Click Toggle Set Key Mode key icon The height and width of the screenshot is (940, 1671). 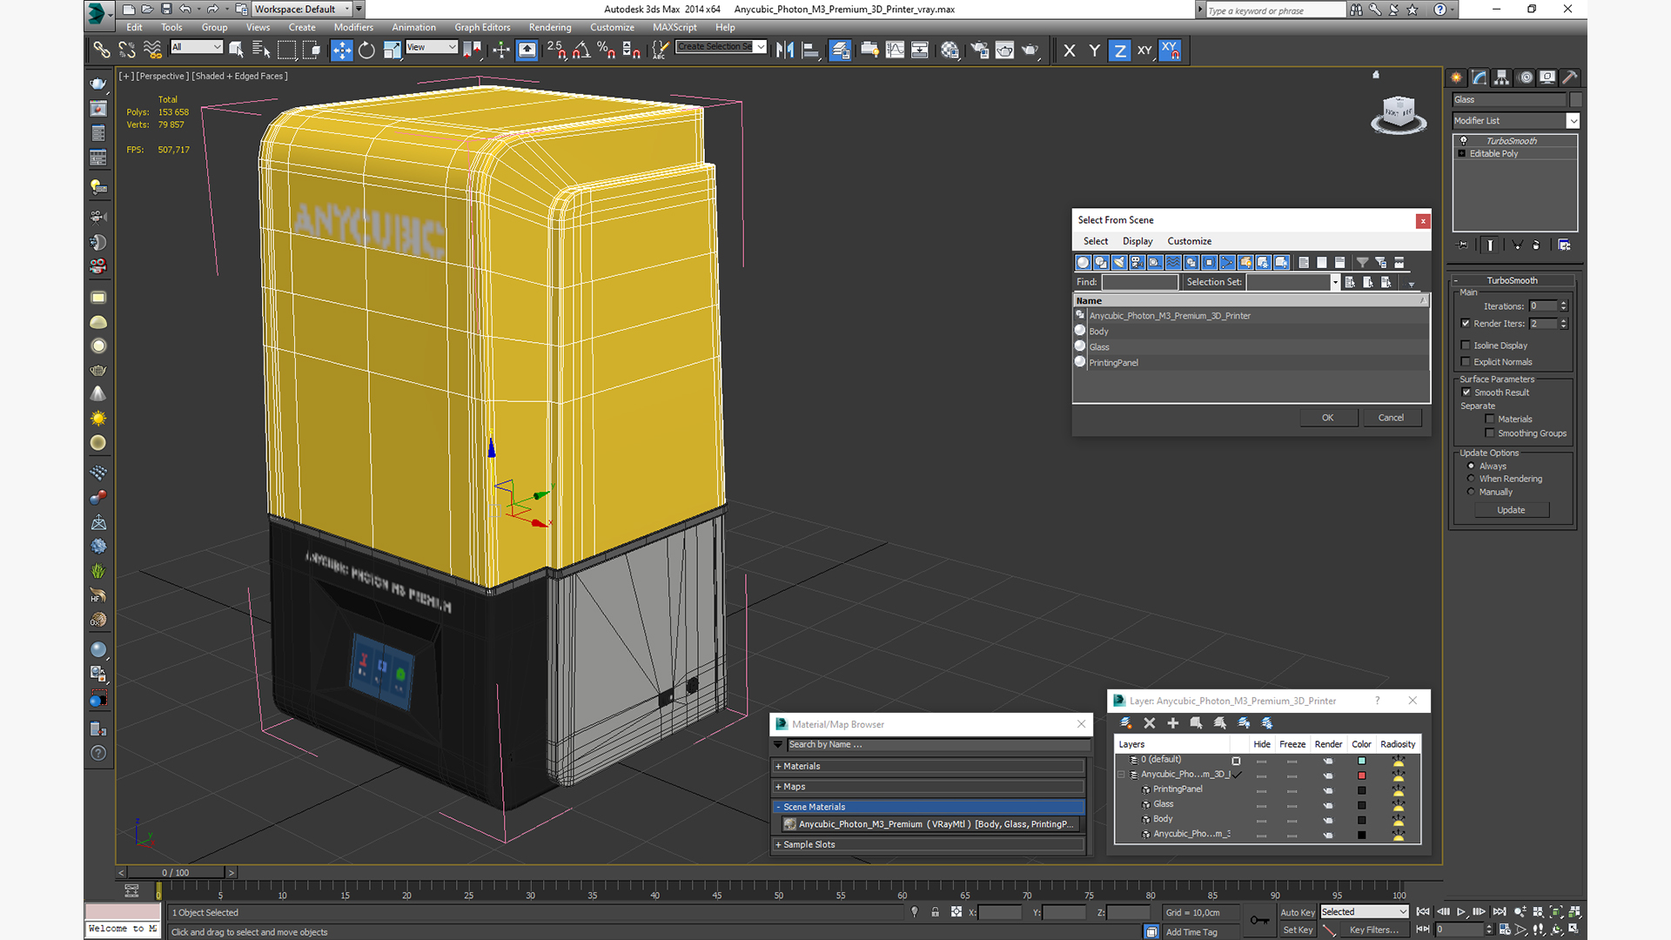pos(1258,920)
